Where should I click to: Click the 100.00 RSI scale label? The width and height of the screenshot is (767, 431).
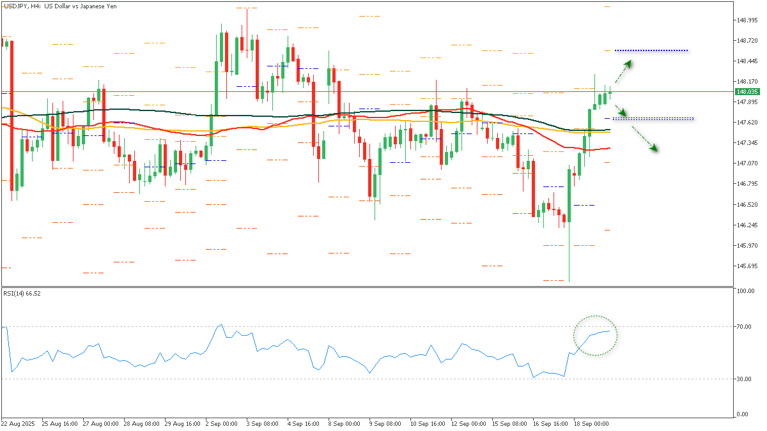tap(744, 292)
